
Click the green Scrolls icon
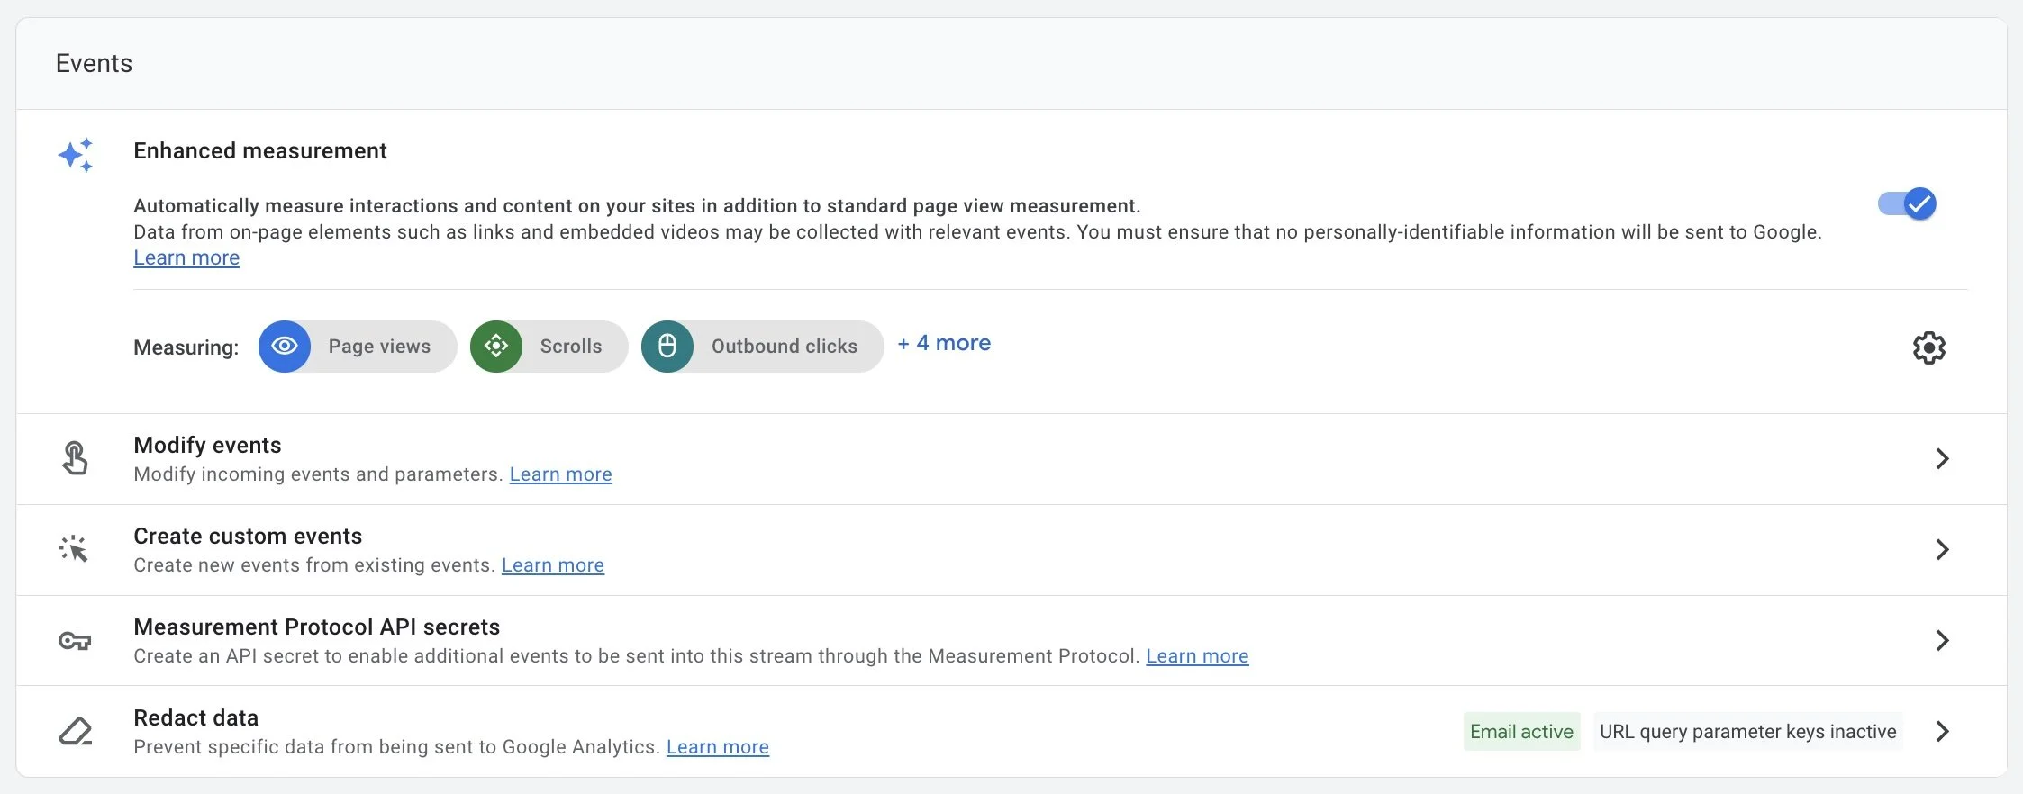click(x=496, y=347)
